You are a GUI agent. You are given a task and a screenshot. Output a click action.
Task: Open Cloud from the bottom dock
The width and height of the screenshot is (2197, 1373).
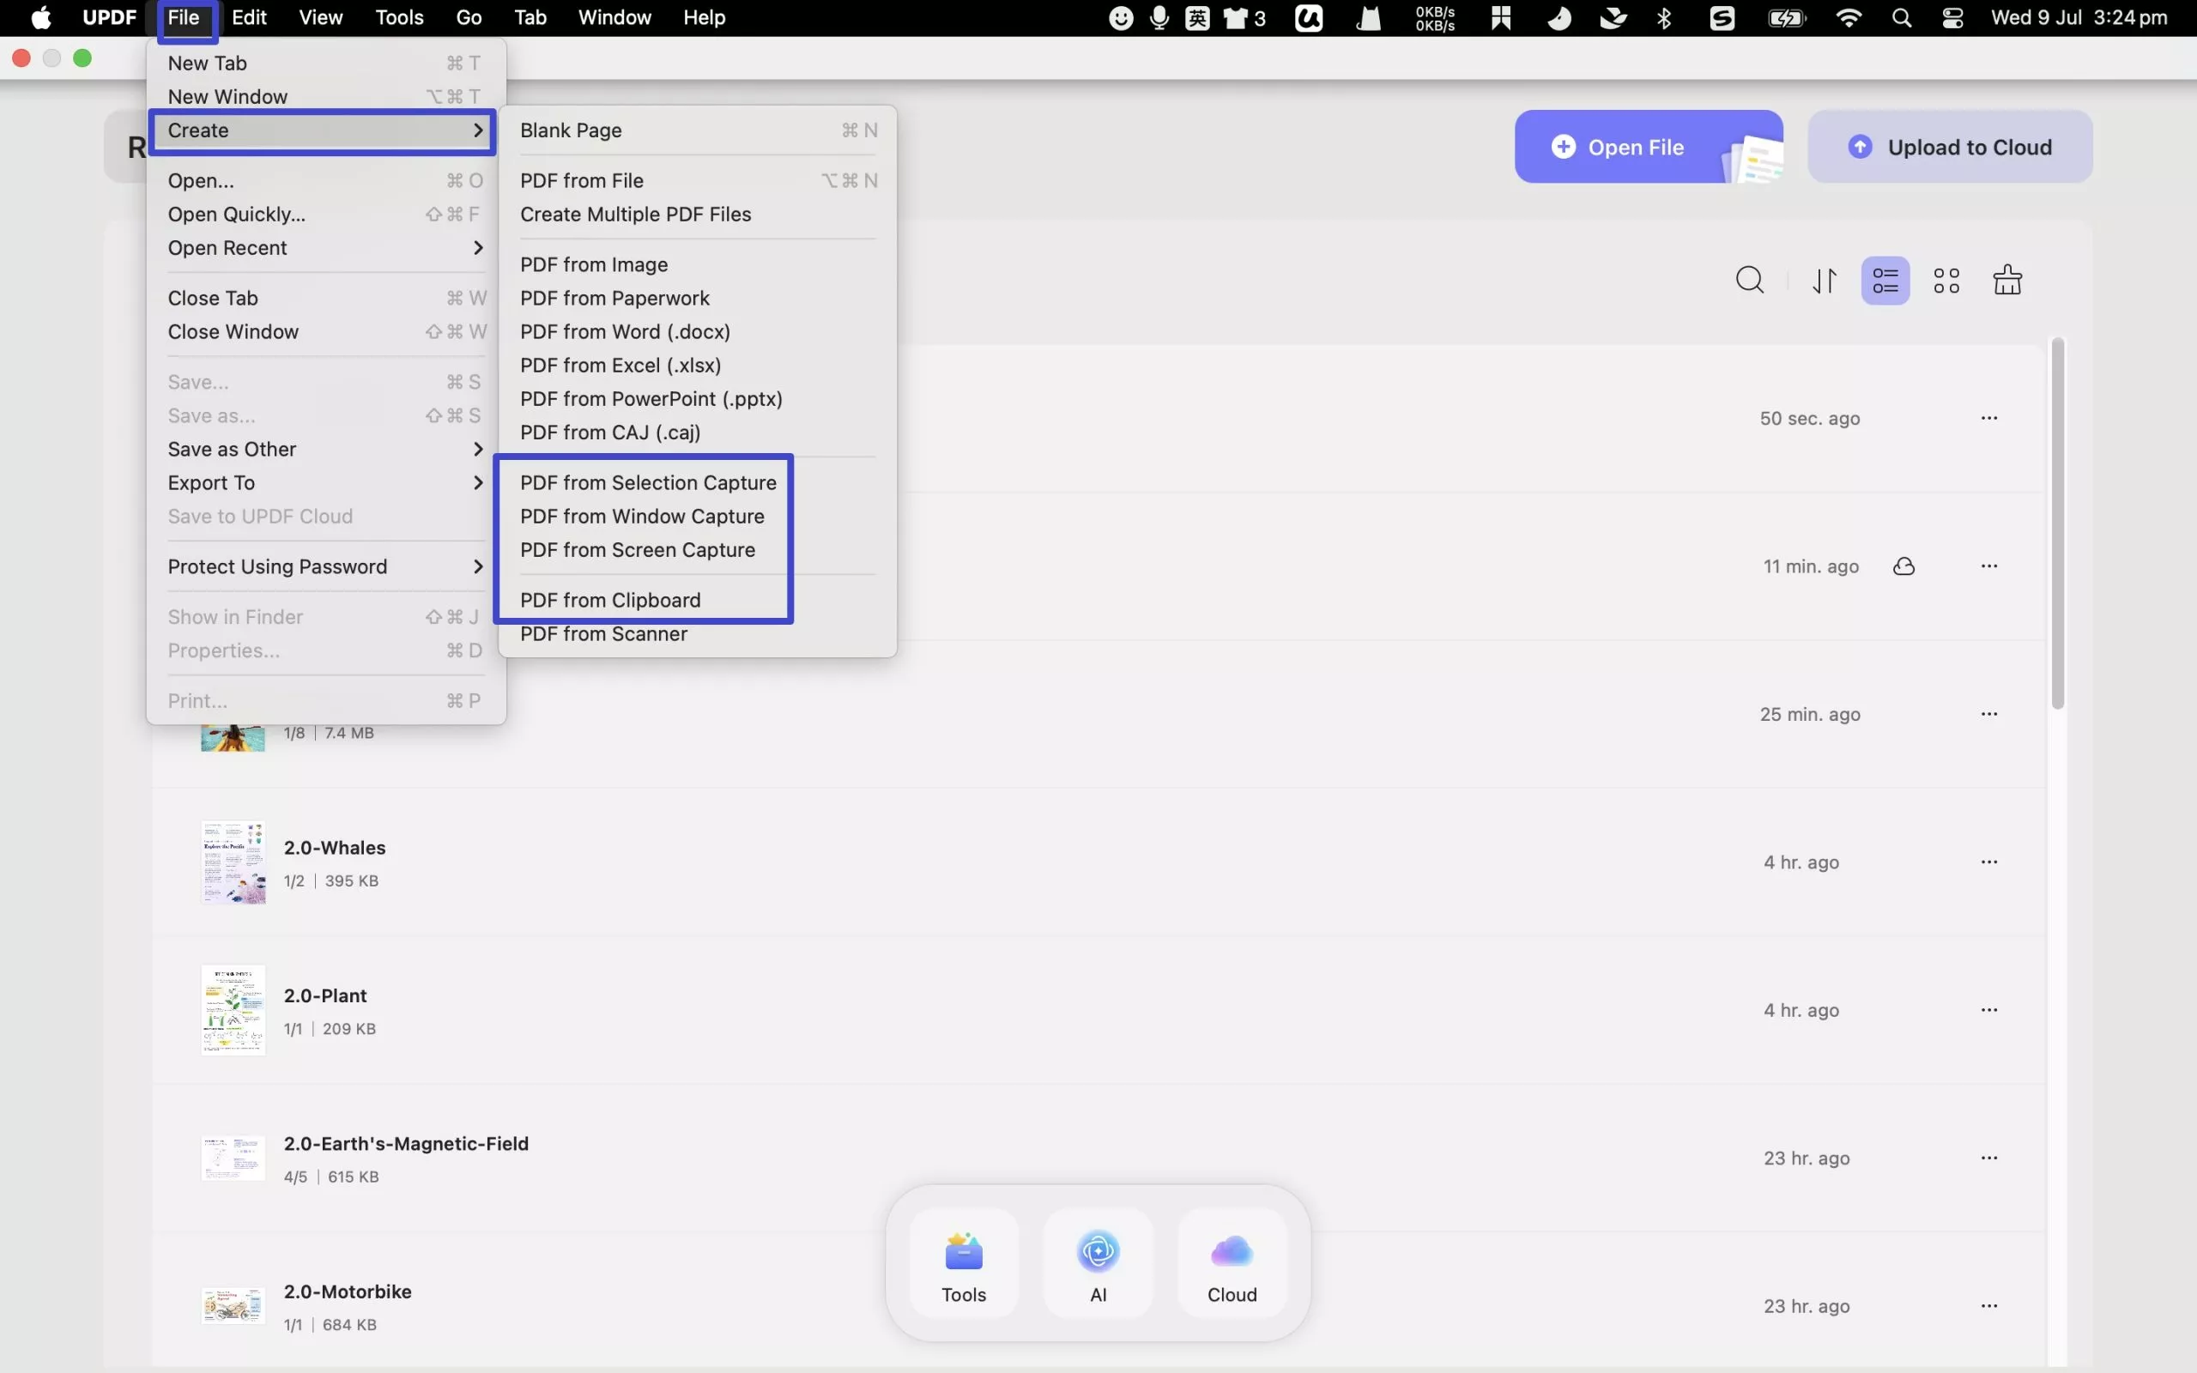click(1232, 1263)
